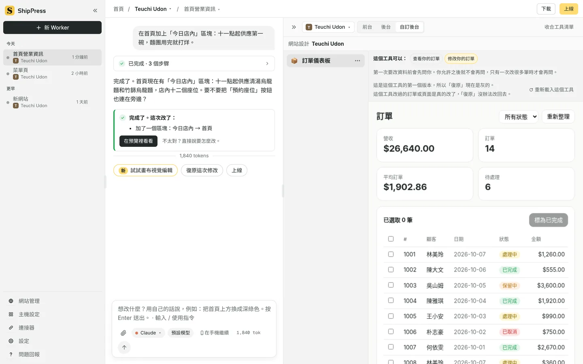The height and width of the screenshot is (364, 583).
Task: Select order 1005 checkbox
Action: point(391,316)
